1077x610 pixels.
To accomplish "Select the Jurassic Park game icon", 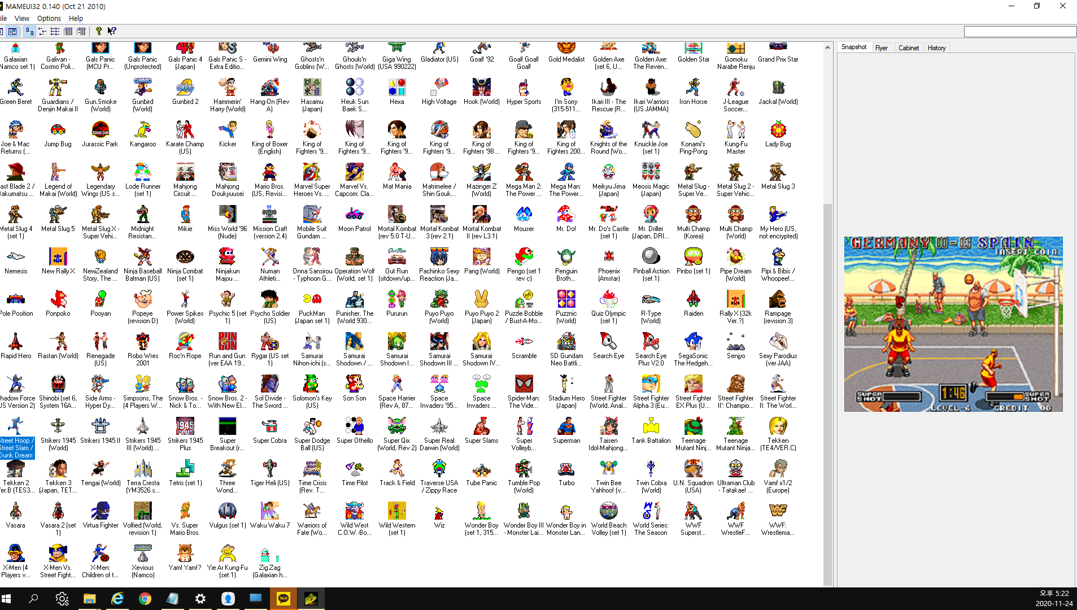I will [x=101, y=130].
